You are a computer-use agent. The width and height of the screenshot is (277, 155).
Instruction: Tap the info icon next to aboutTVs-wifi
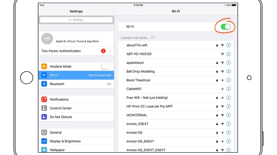[x=228, y=45]
